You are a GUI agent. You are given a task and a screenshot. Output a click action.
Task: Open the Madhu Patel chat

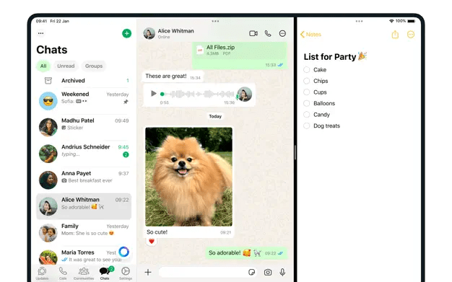point(84,127)
